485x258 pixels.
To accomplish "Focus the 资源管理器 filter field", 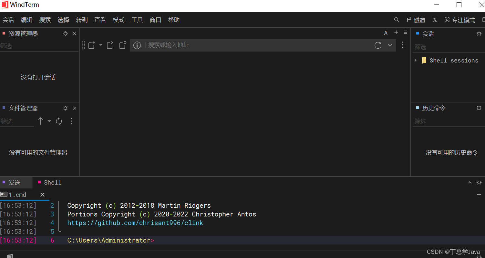I will point(39,46).
